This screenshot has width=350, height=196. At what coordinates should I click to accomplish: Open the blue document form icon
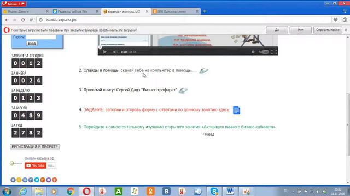tap(236, 110)
